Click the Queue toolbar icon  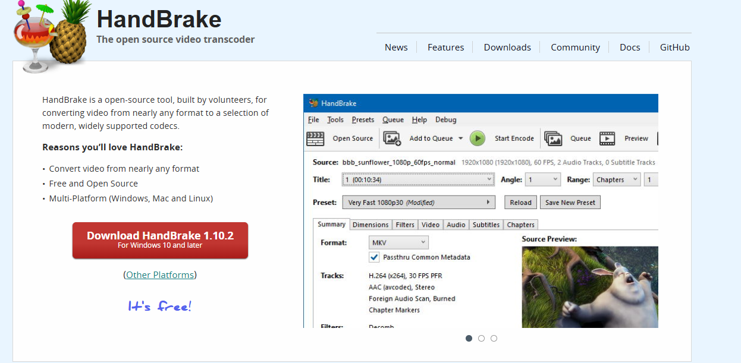coord(553,138)
